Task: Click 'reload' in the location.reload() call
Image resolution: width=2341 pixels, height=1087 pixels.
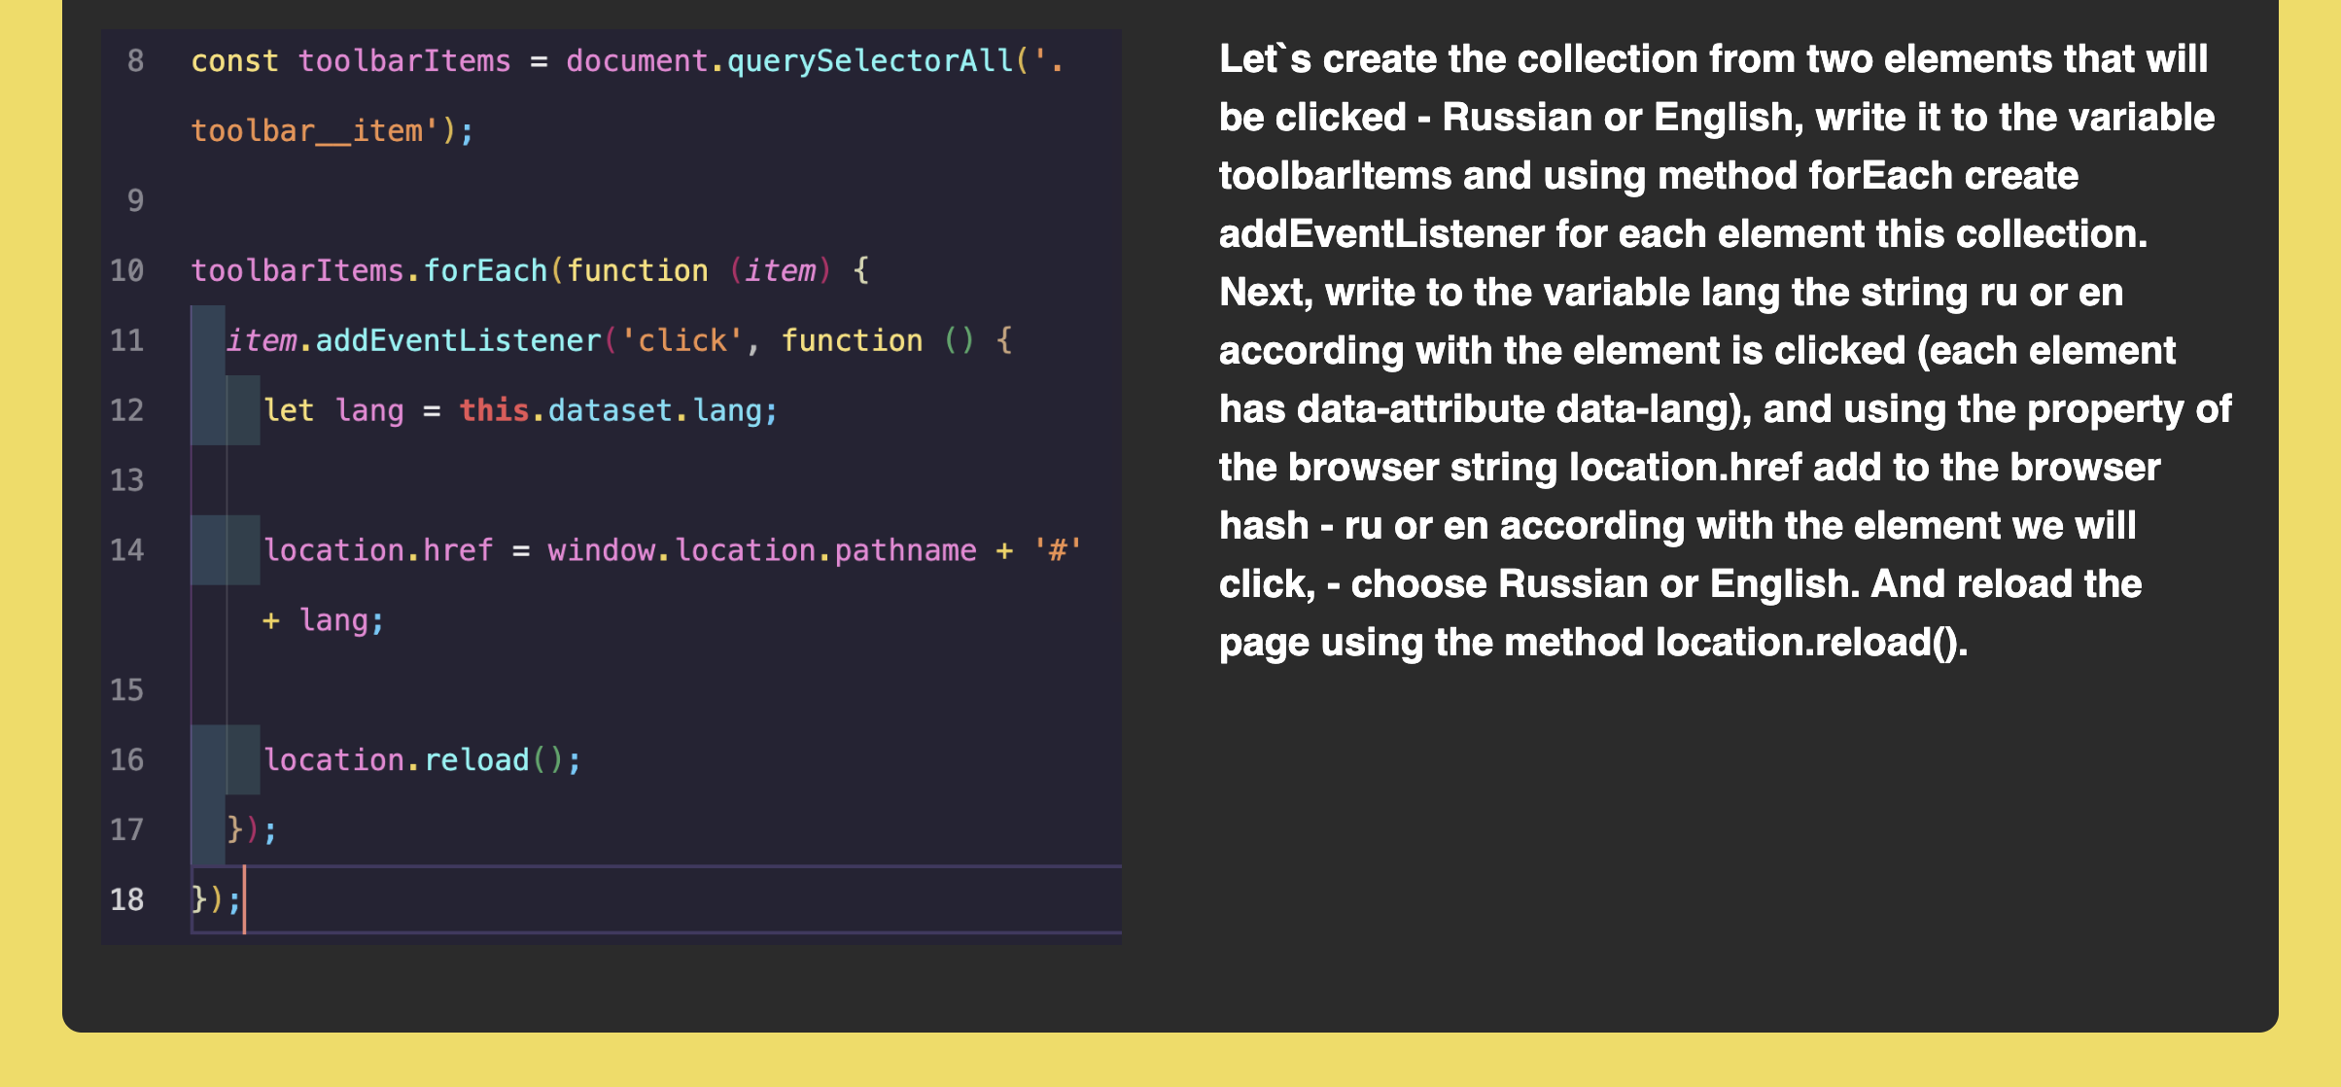Action: pyautogui.click(x=476, y=759)
